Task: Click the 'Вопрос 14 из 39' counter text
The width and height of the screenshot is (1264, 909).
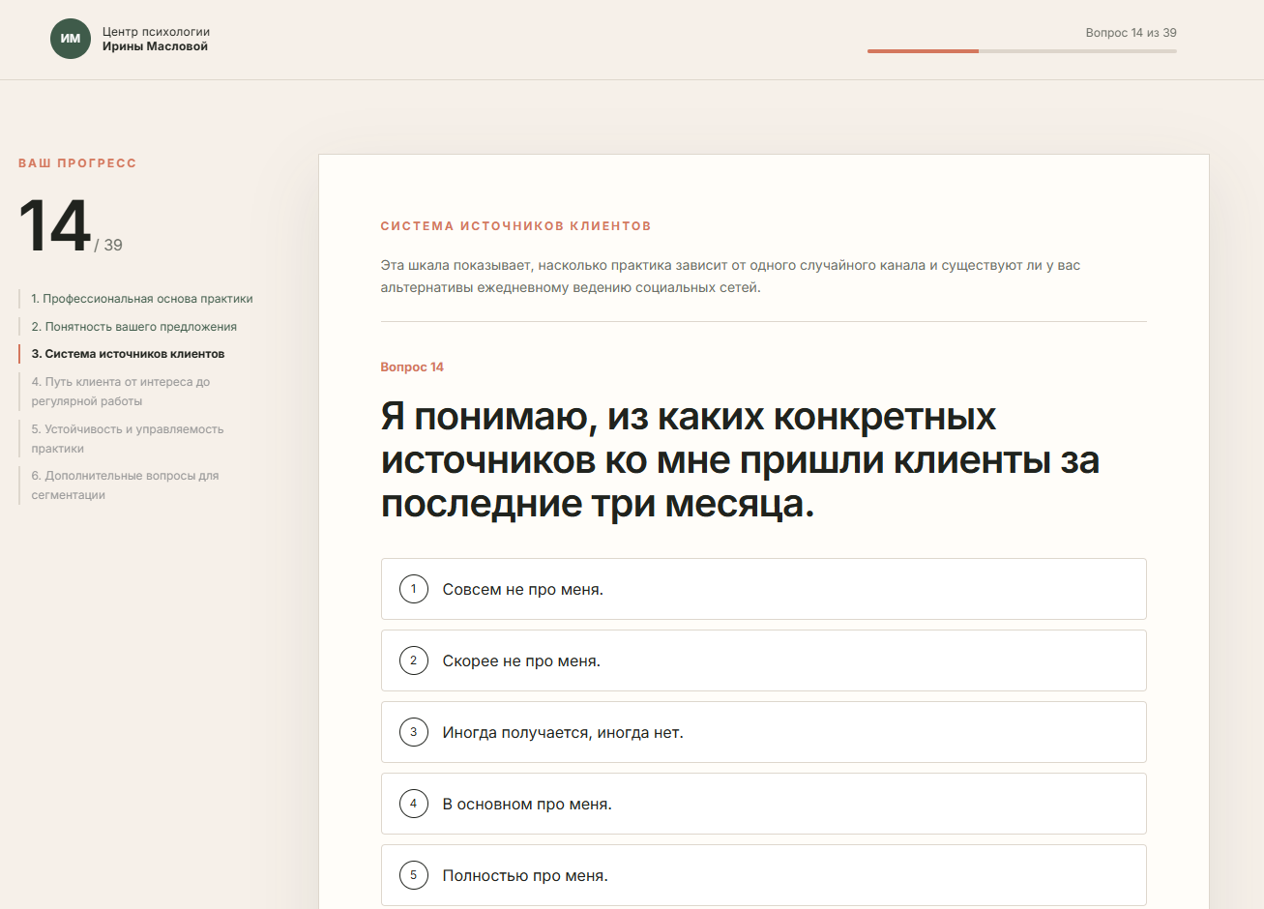Action: pos(1131,33)
